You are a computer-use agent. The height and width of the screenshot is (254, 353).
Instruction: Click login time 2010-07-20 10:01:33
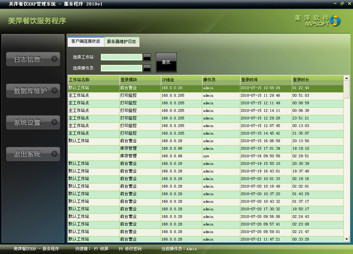[260, 179]
